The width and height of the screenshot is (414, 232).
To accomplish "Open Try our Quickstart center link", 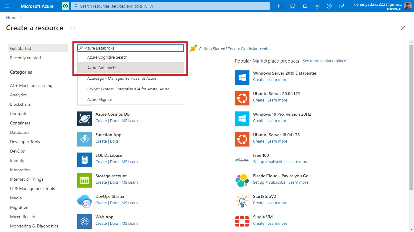I will (249, 49).
